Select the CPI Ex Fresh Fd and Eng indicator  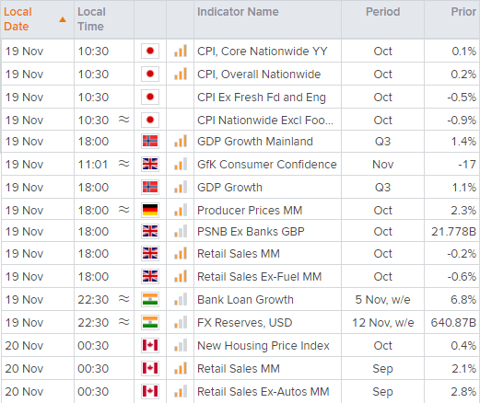click(x=261, y=97)
